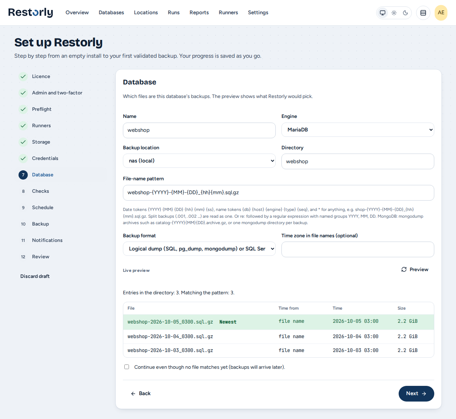Click the Time zone in file names field
The image size is (456, 419).
(x=358, y=249)
